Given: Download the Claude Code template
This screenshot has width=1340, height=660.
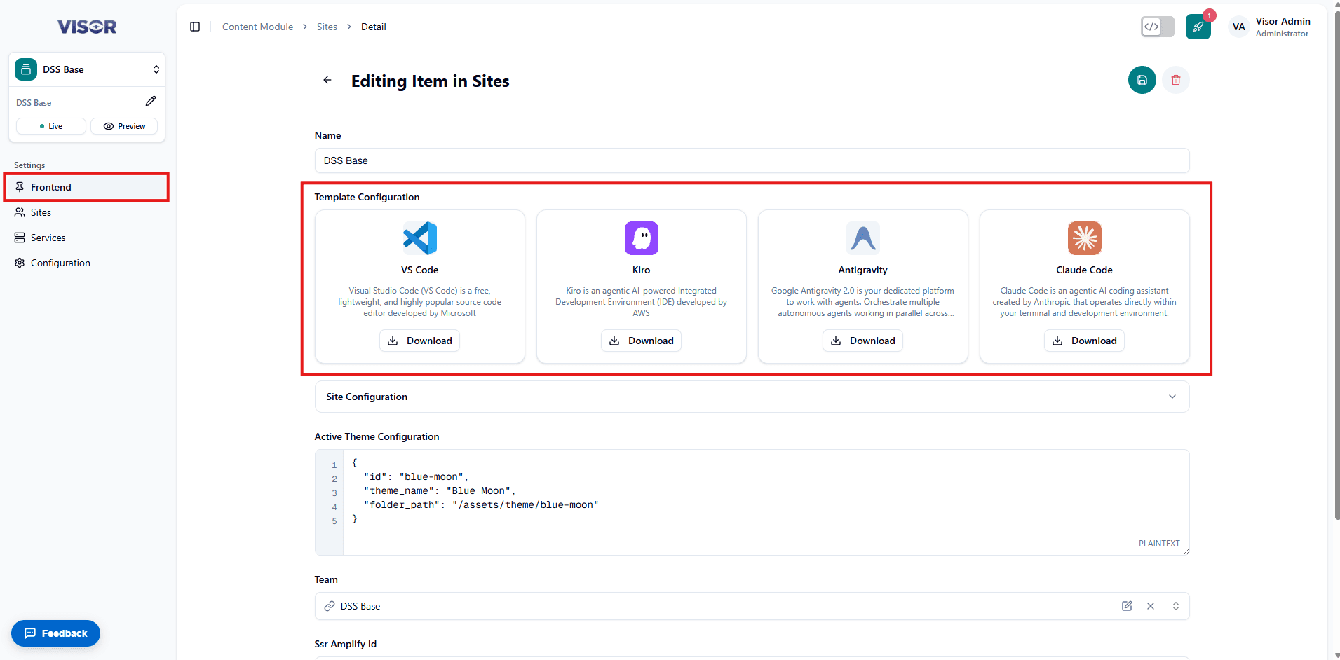Looking at the screenshot, I should coord(1084,341).
